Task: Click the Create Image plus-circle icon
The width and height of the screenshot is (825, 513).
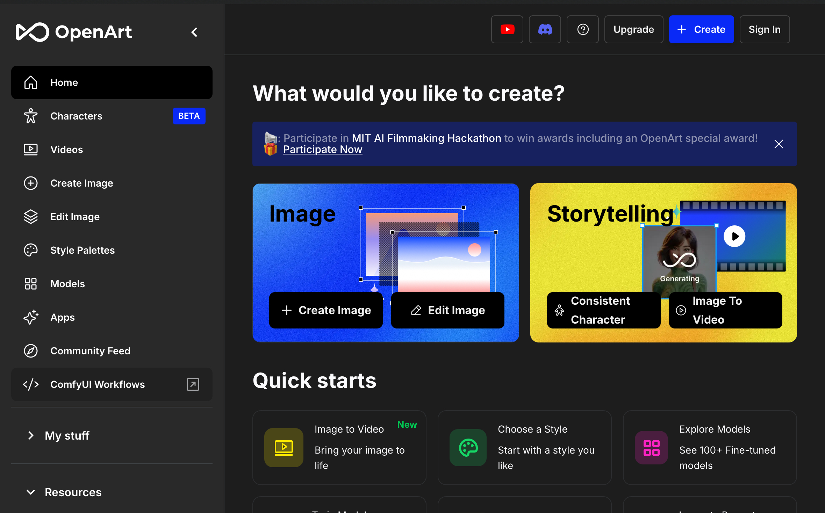Action: click(31, 183)
